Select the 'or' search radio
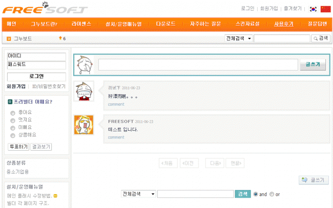Image resolution: width=333 pixels, height=208 pixels. click(x=272, y=194)
